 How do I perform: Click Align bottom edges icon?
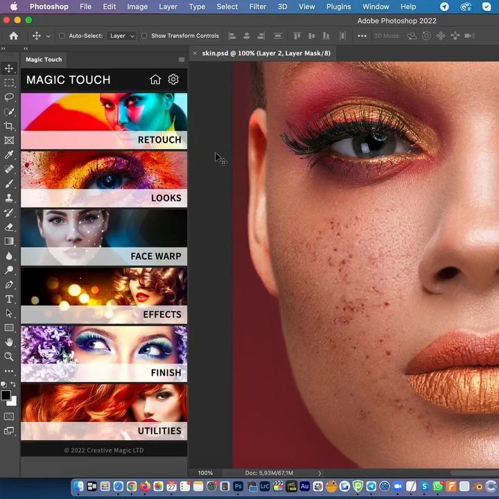[x=326, y=36]
